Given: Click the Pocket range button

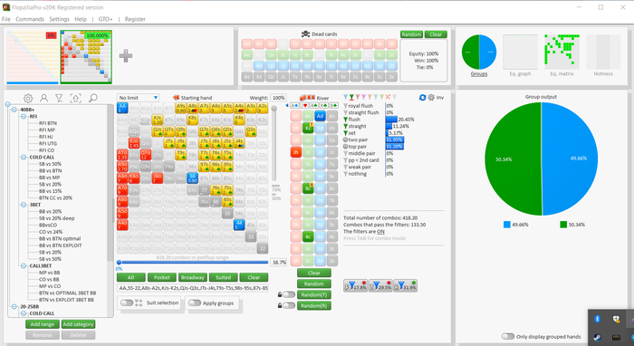Looking at the screenshot, I should click(162, 277).
